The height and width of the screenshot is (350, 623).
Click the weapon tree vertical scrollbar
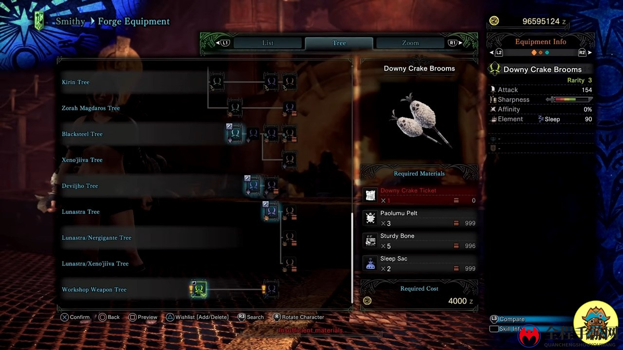pyautogui.click(x=351, y=258)
